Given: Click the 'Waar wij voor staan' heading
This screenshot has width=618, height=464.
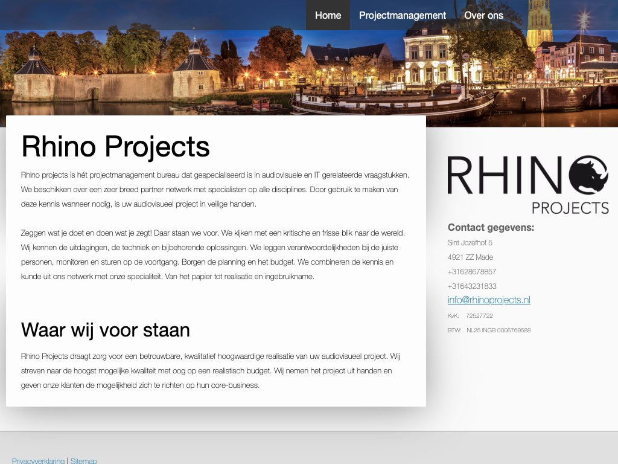Looking at the screenshot, I should point(106,330).
